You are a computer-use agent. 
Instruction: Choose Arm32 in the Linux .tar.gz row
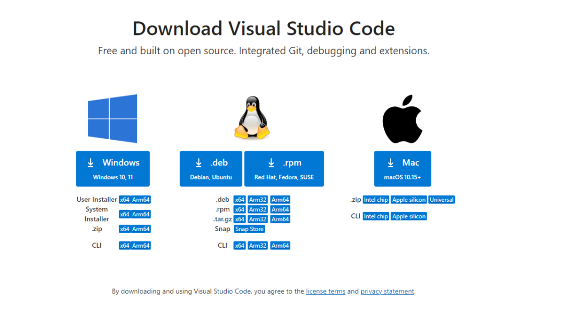click(x=257, y=219)
